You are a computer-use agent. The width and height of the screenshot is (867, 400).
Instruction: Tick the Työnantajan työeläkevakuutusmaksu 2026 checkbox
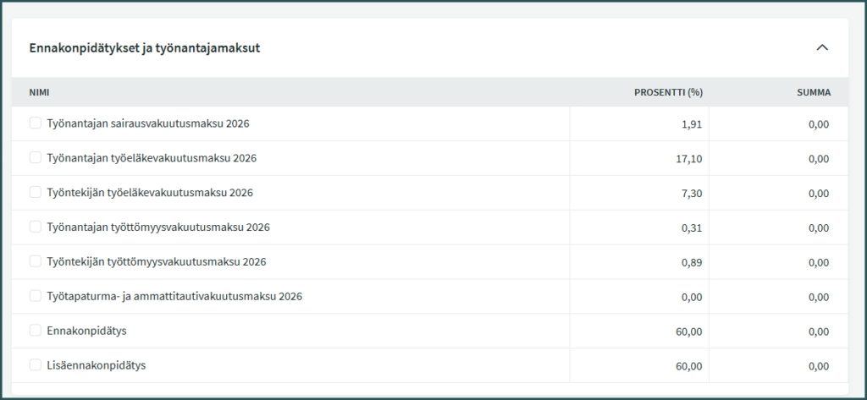36,158
